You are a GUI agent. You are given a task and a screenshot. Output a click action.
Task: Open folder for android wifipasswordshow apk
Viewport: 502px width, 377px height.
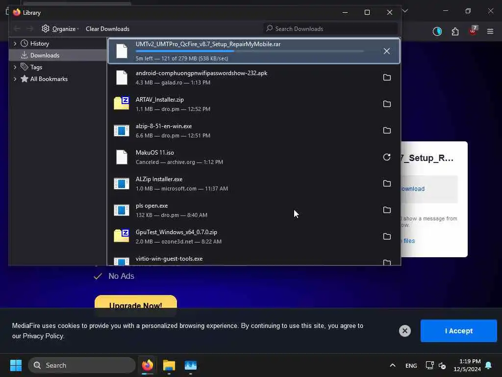point(387,78)
